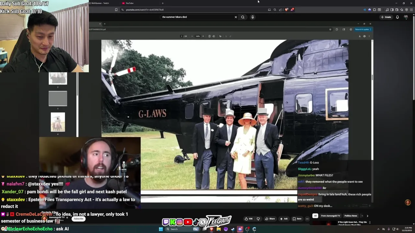Image resolution: width=415 pixels, height=233 pixels.
Task: Open Steam from taskbar
Action: click(233, 229)
